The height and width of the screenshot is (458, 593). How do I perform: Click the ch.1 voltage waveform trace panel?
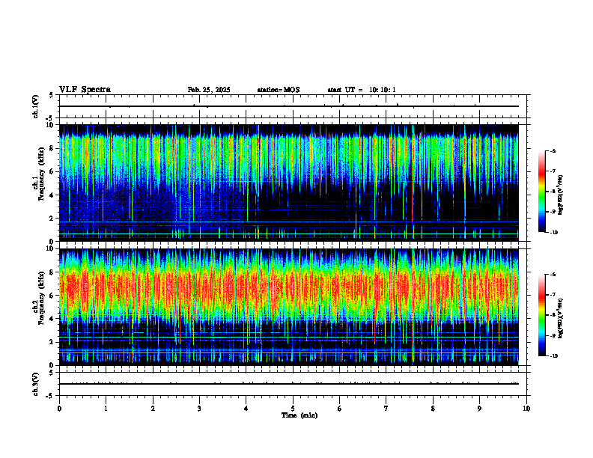click(x=293, y=106)
